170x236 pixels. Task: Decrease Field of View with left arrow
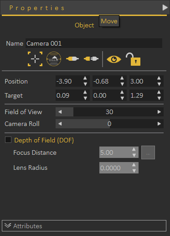[x=60, y=112]
